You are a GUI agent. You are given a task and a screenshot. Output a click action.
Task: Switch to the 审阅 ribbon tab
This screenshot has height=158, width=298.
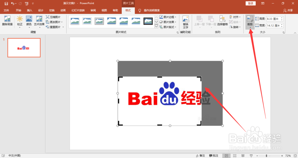[x=93, y=10]
